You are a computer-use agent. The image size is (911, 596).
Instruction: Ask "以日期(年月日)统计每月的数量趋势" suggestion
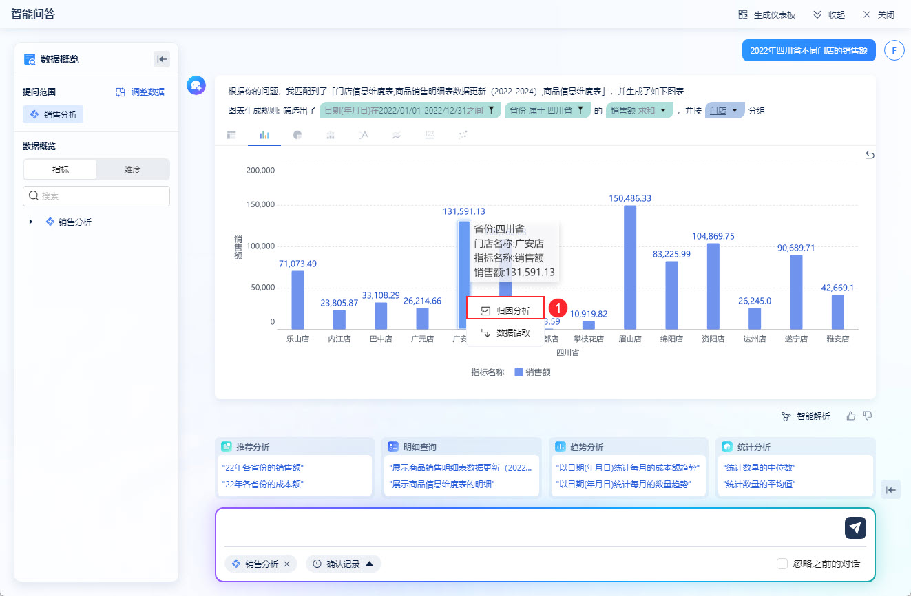pos(622,484)
